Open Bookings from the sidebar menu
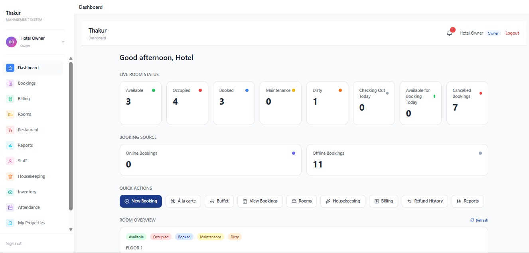Screen dimensions: 529x253 [33, 84]
